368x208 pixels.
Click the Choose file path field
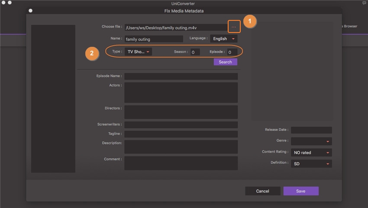(176, 27)
